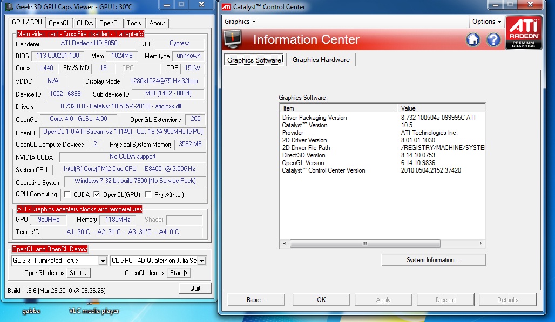The height and width of the screenshot is (322, 555).
Task: Select the GPU / CPU tab
Action: point(27,22)
